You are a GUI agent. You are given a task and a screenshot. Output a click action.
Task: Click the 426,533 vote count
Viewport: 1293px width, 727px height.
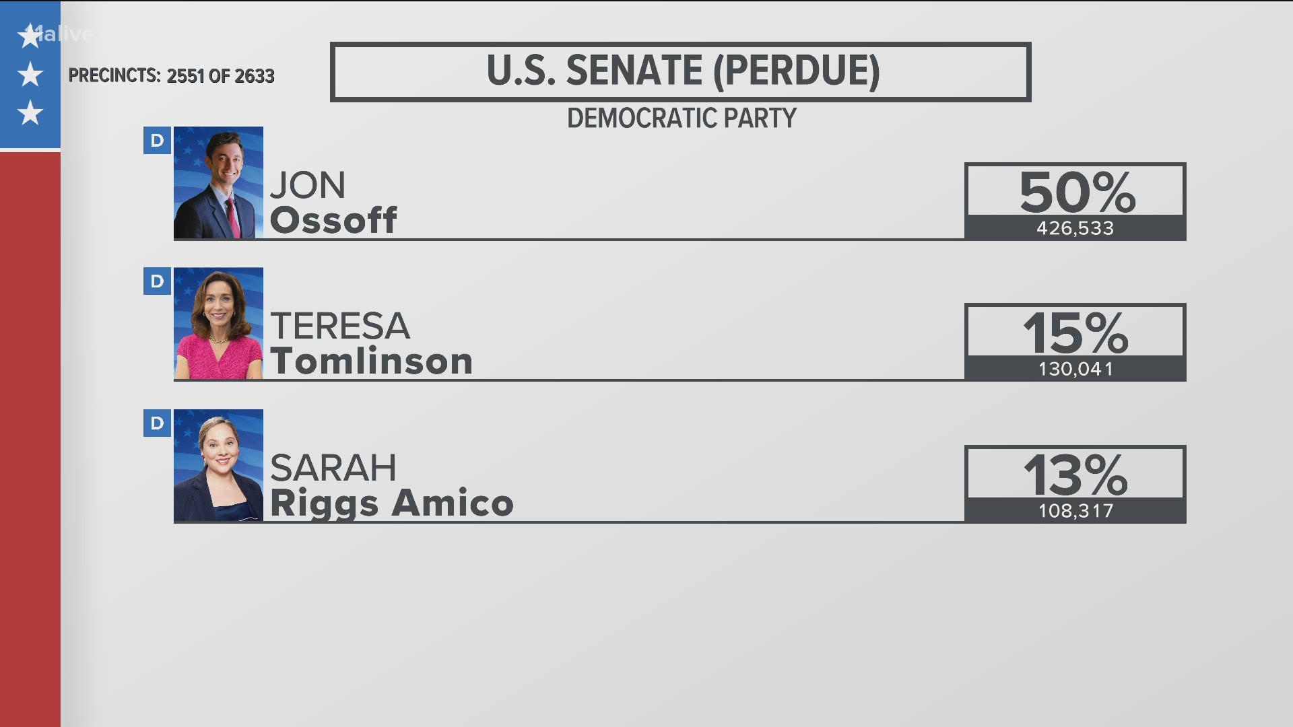pos(1075,228)
